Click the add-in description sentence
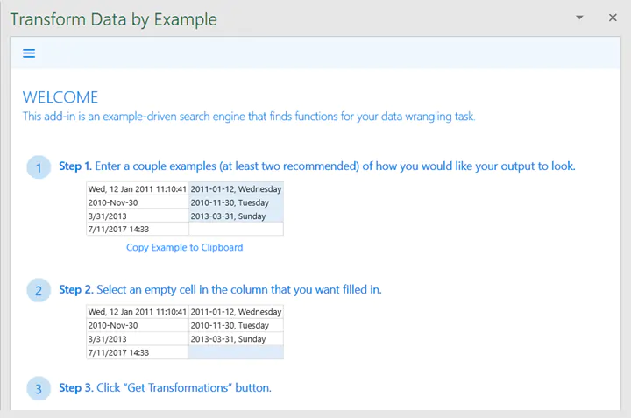Image resolution: width=631 pixels, height=418 pixels. coord(249,117)
